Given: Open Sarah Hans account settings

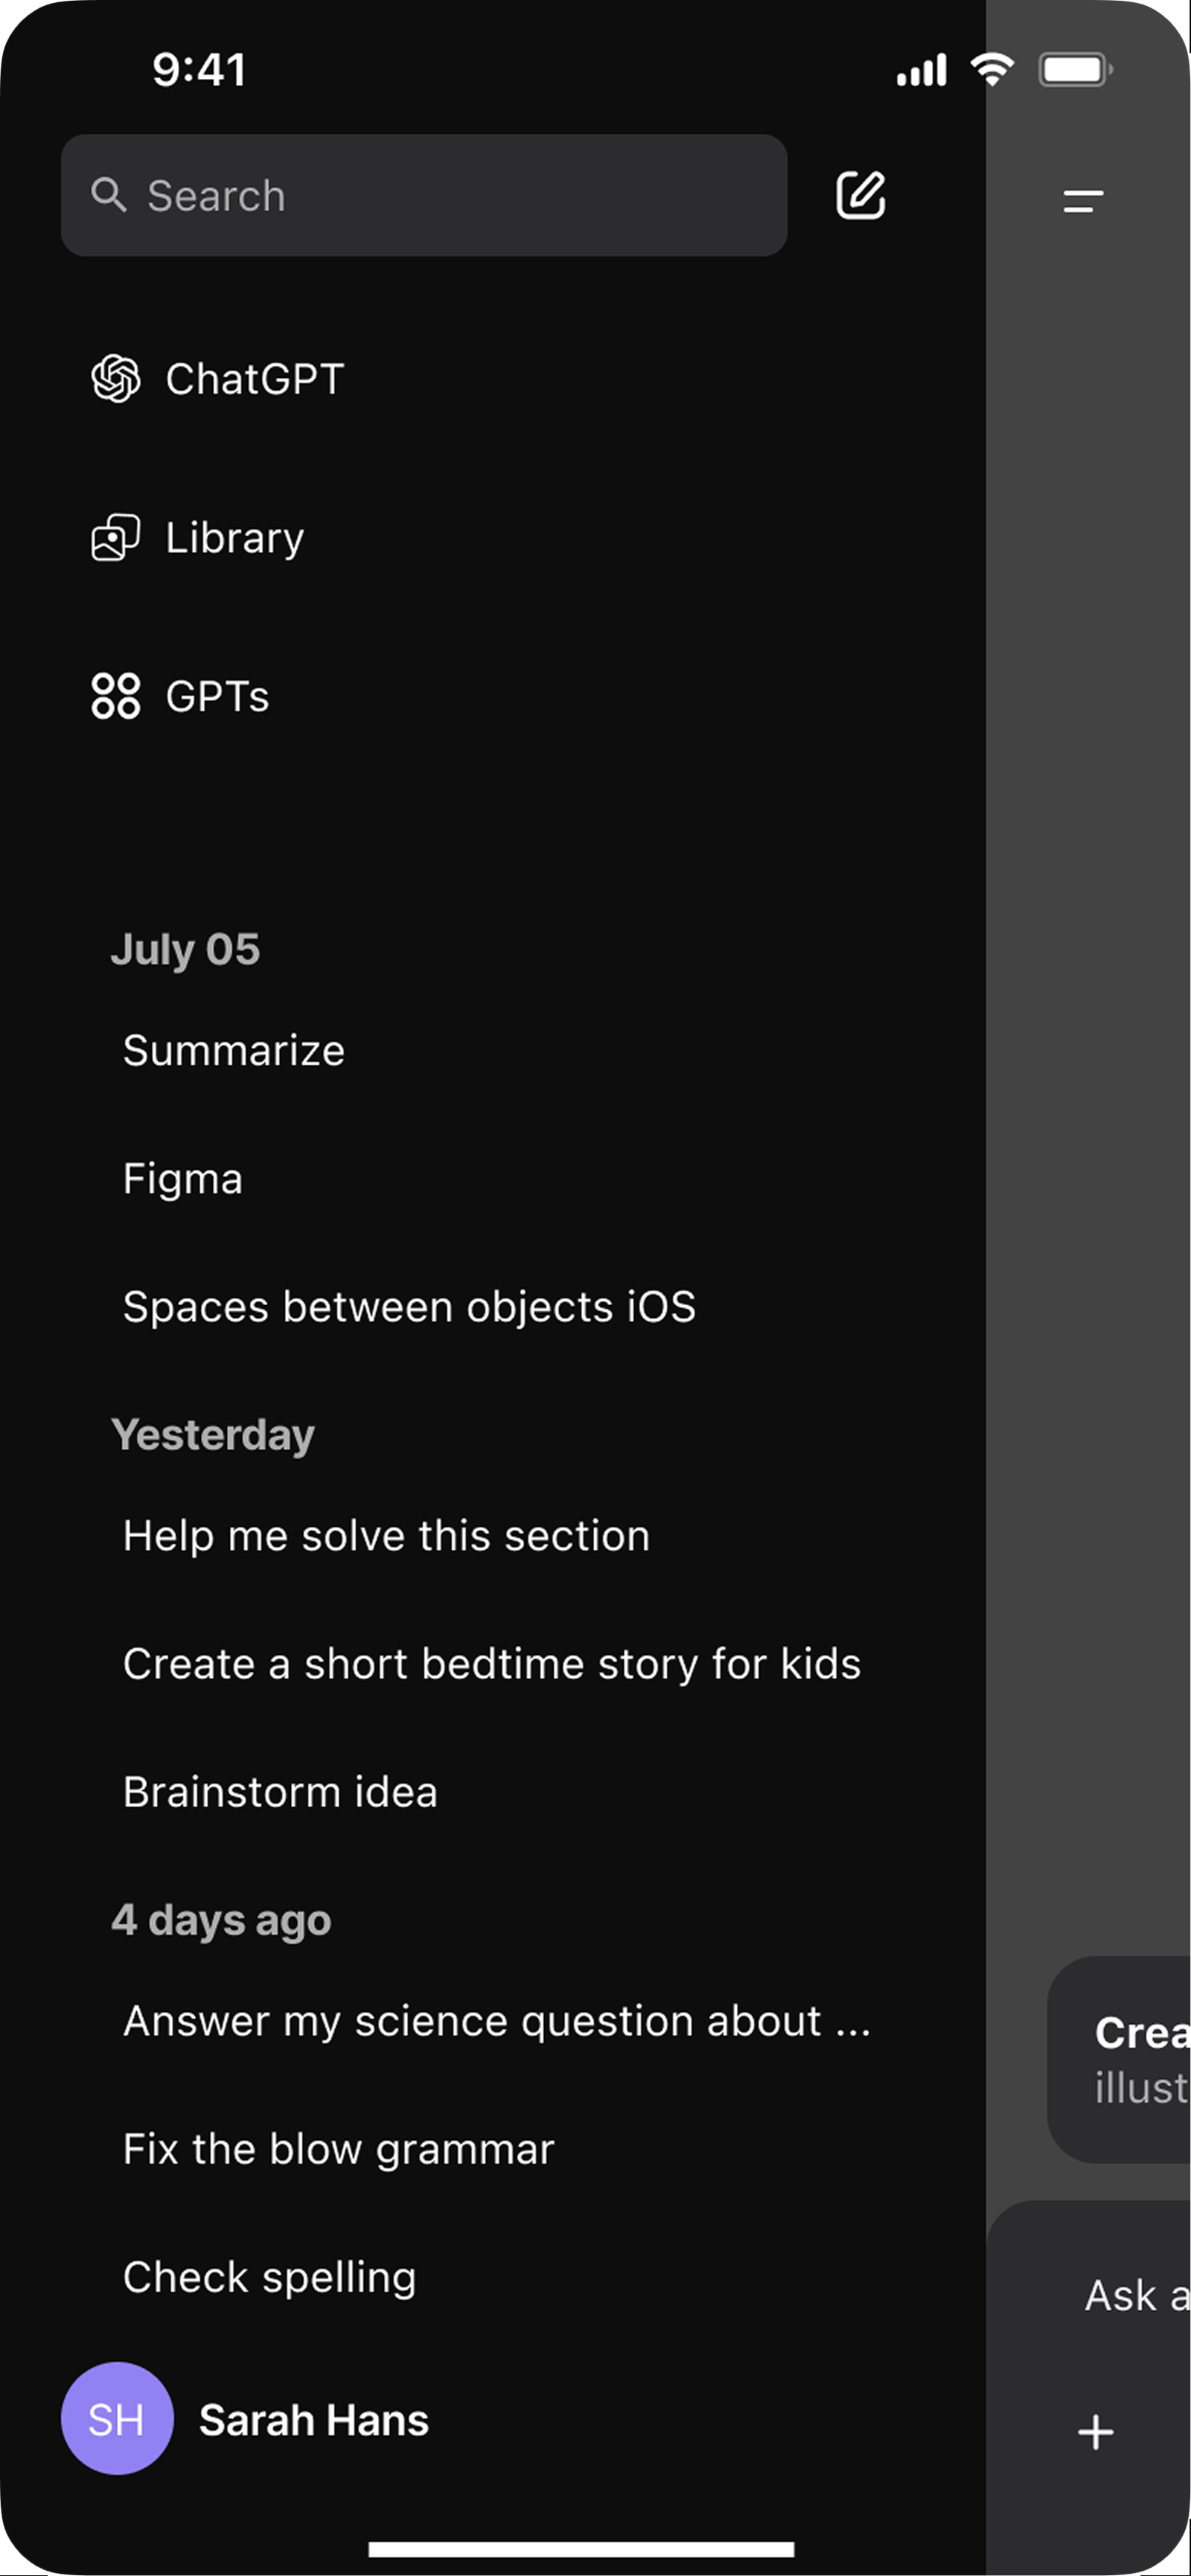Looking at the screenshot, I should 314,2420.
